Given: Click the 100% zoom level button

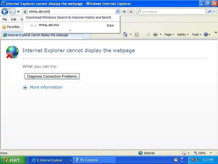Looking at the screenshot, I should [200, 153].
